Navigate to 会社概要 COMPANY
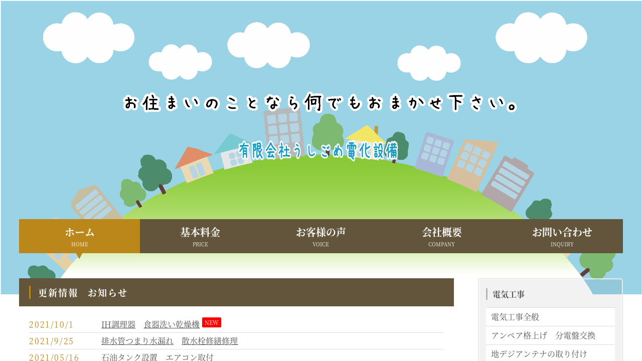The width and height of the screenshot is (642, 361). click(x=441, y=236)
